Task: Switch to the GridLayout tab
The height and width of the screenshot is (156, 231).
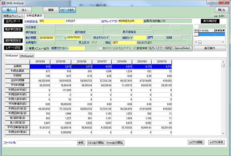Action: [x=12, y=55]
